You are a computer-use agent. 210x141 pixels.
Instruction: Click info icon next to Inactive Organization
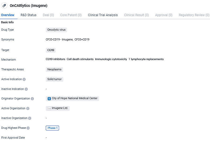tap(30, 118)
